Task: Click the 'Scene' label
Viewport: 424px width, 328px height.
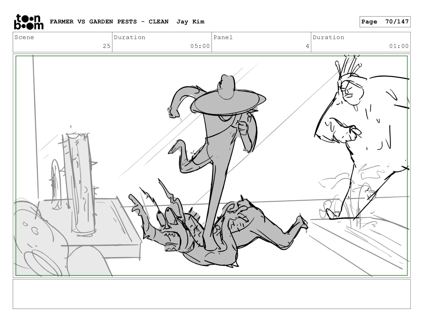Action: pyautogui.click(x=24, y=37)
